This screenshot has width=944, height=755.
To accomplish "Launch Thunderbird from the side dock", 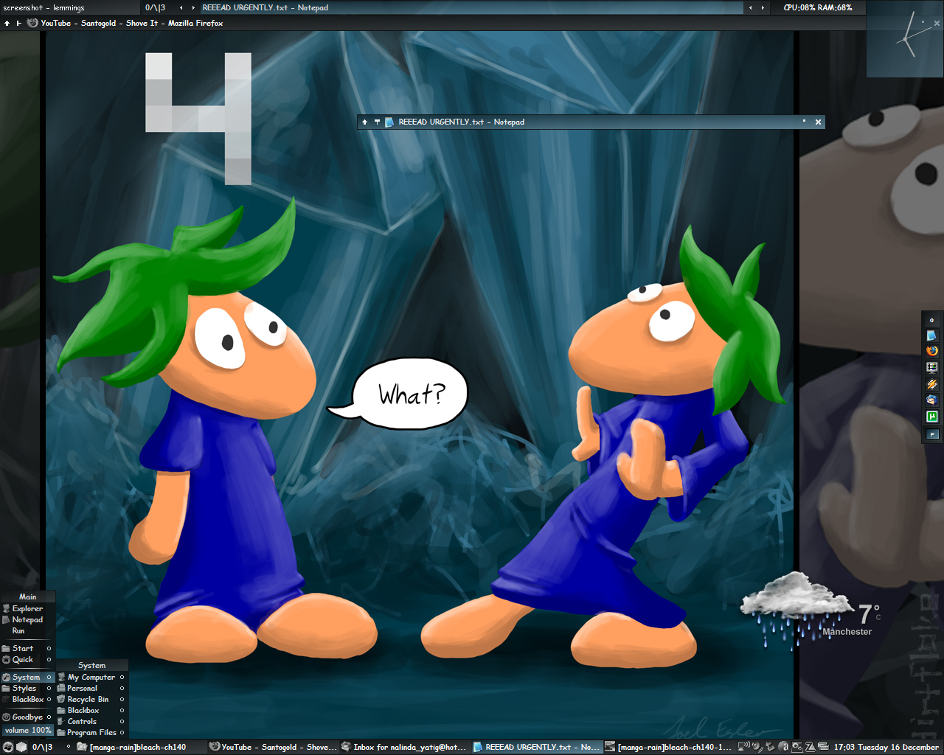I will [x=932, y=400].
